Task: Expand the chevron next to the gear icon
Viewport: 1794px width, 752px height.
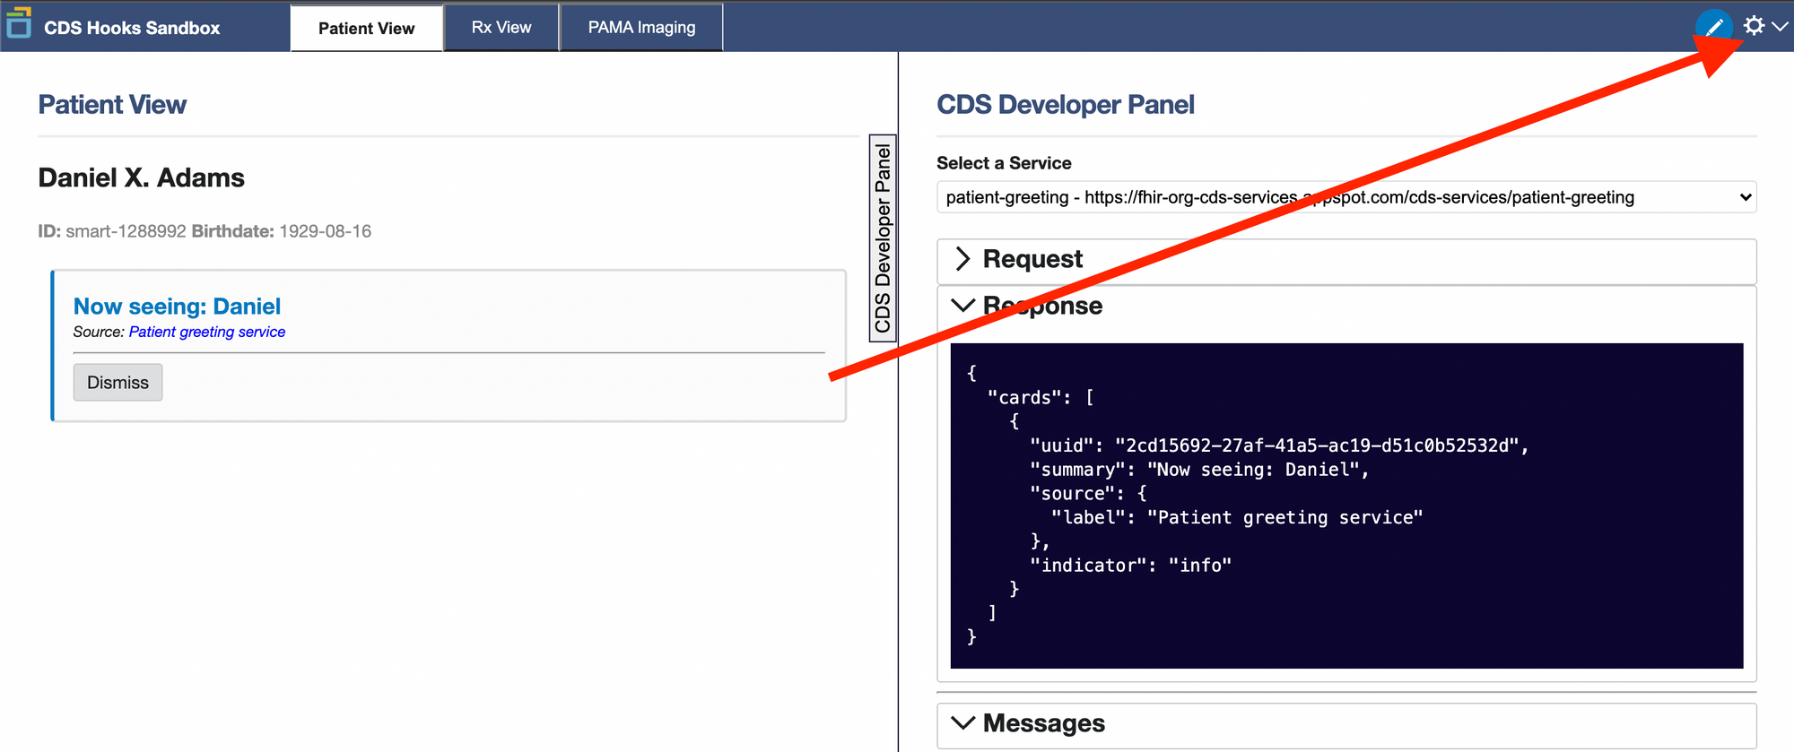Action: (1781, 27)
